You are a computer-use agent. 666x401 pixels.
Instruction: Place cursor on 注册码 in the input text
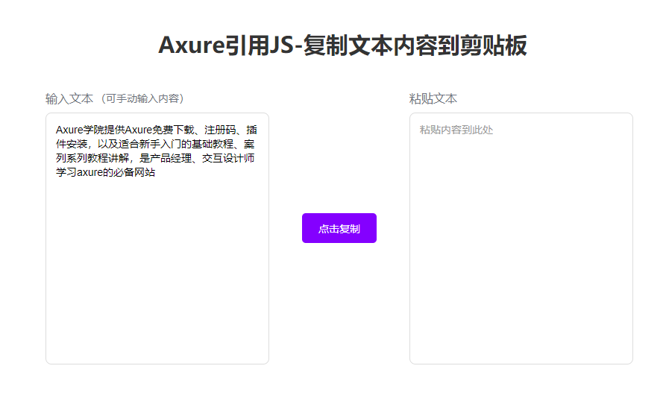pyautogui.click(x=220, y=130)
